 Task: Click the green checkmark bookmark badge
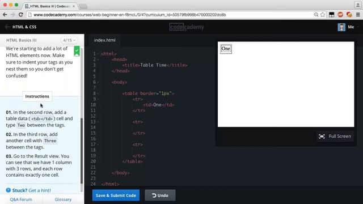coord(77,51)
